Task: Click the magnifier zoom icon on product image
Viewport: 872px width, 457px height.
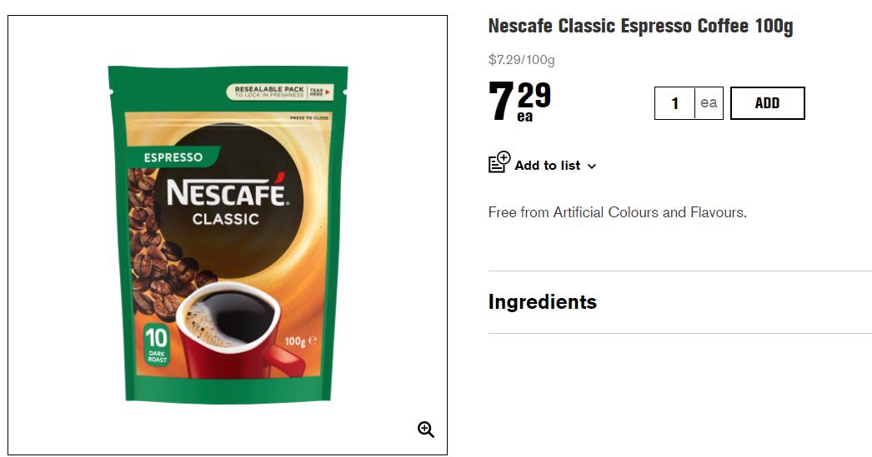Action: click(x=426, y=430)
